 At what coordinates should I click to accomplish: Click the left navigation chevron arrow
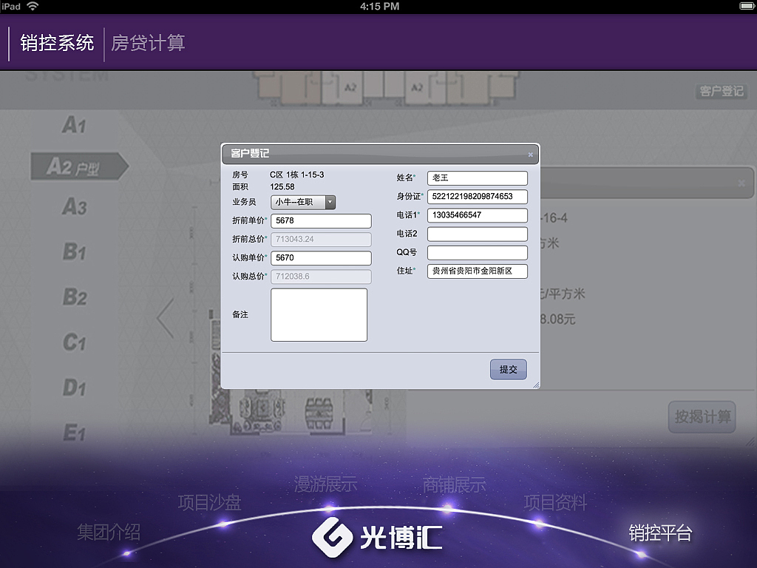coord(164,318)
